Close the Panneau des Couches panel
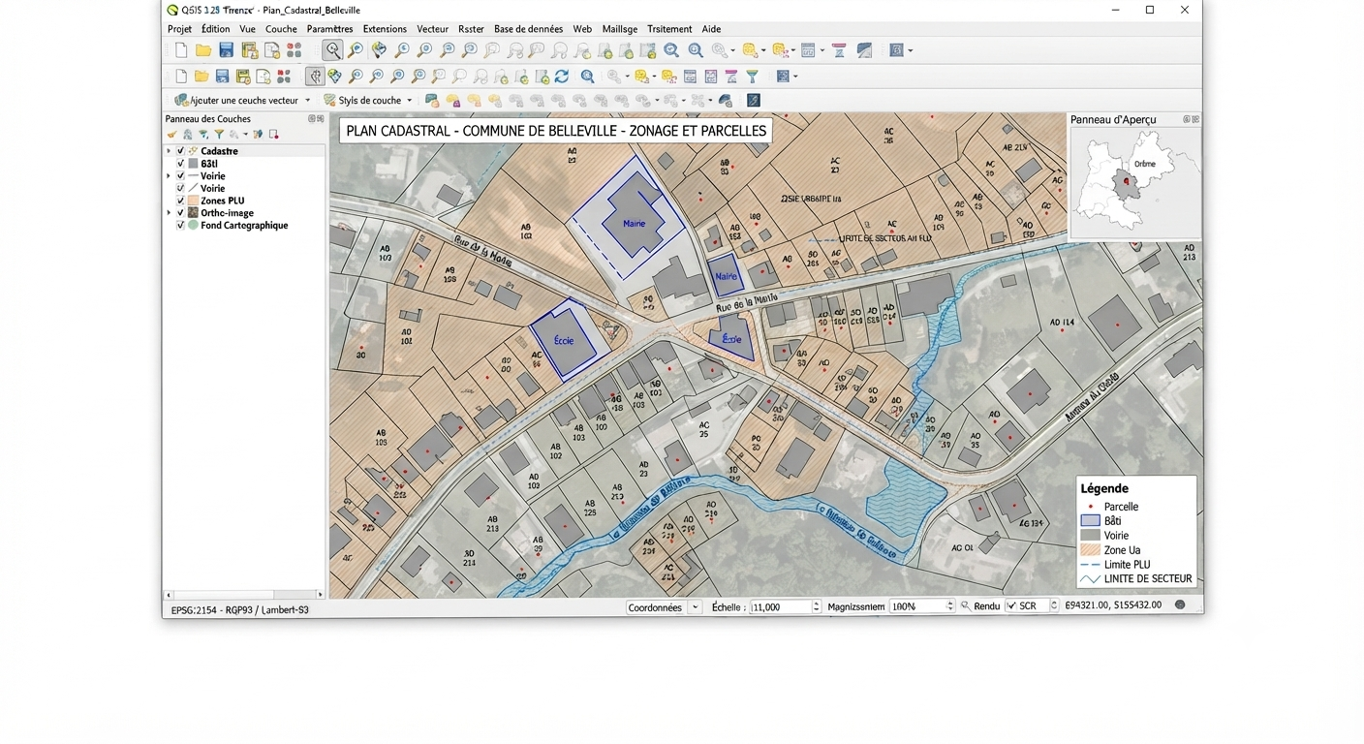Viewport: 1364px width, 744px height. tap(322, 119)
